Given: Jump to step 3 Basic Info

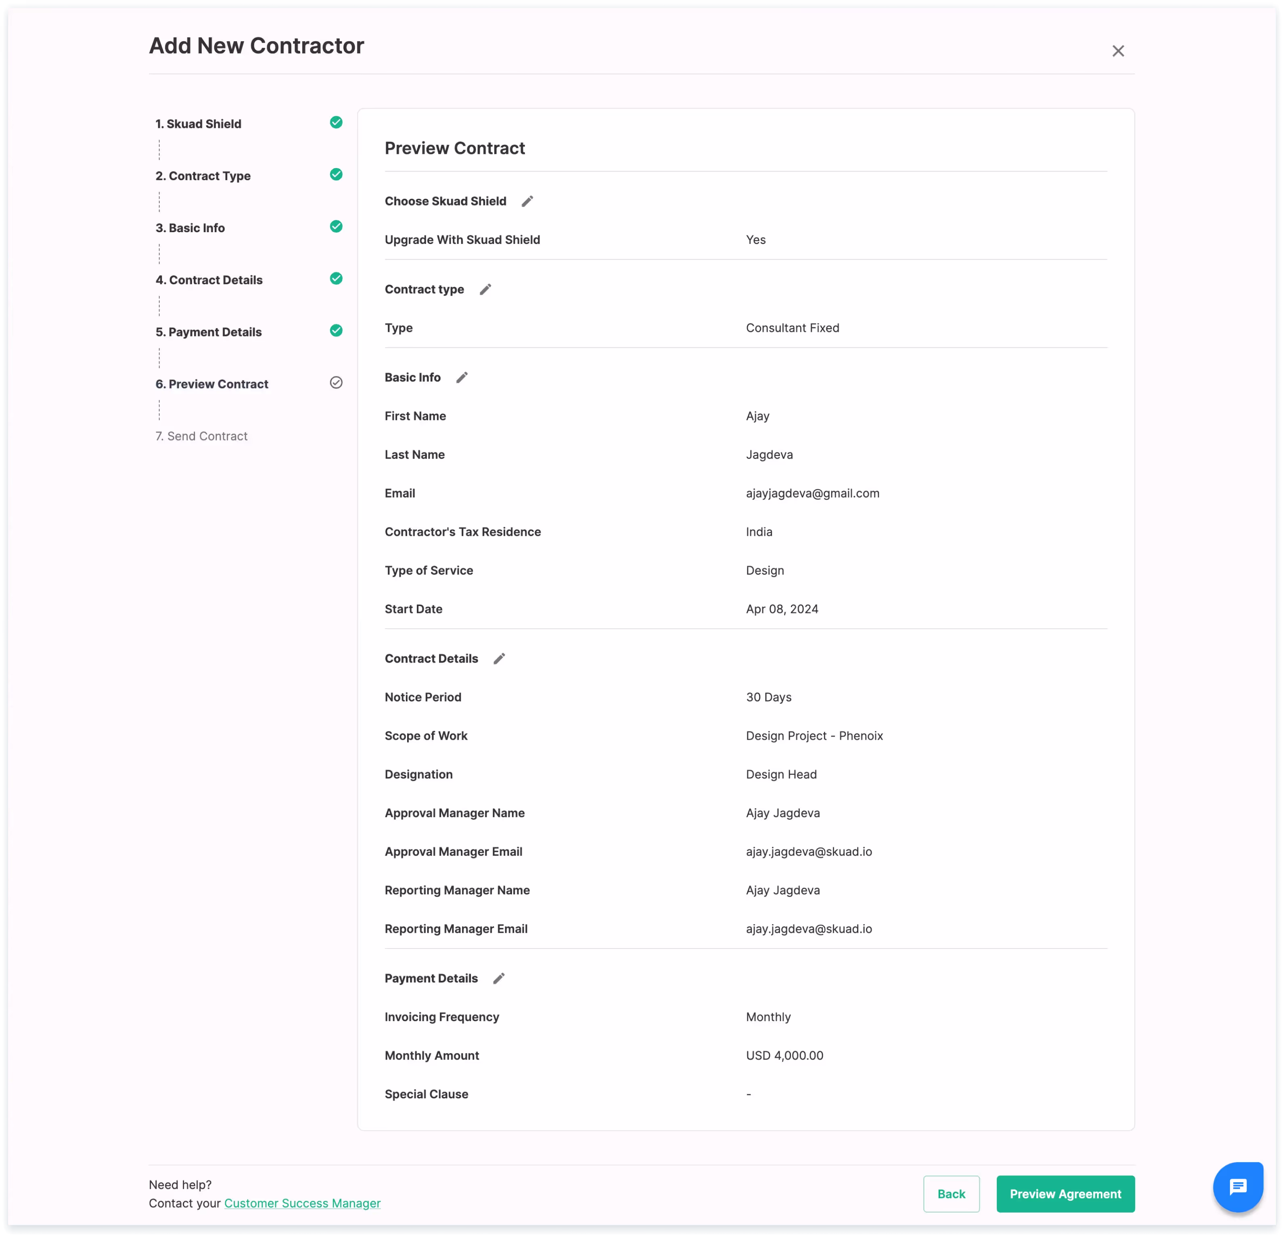Looking at the screenshot, I should coord(190,228).
